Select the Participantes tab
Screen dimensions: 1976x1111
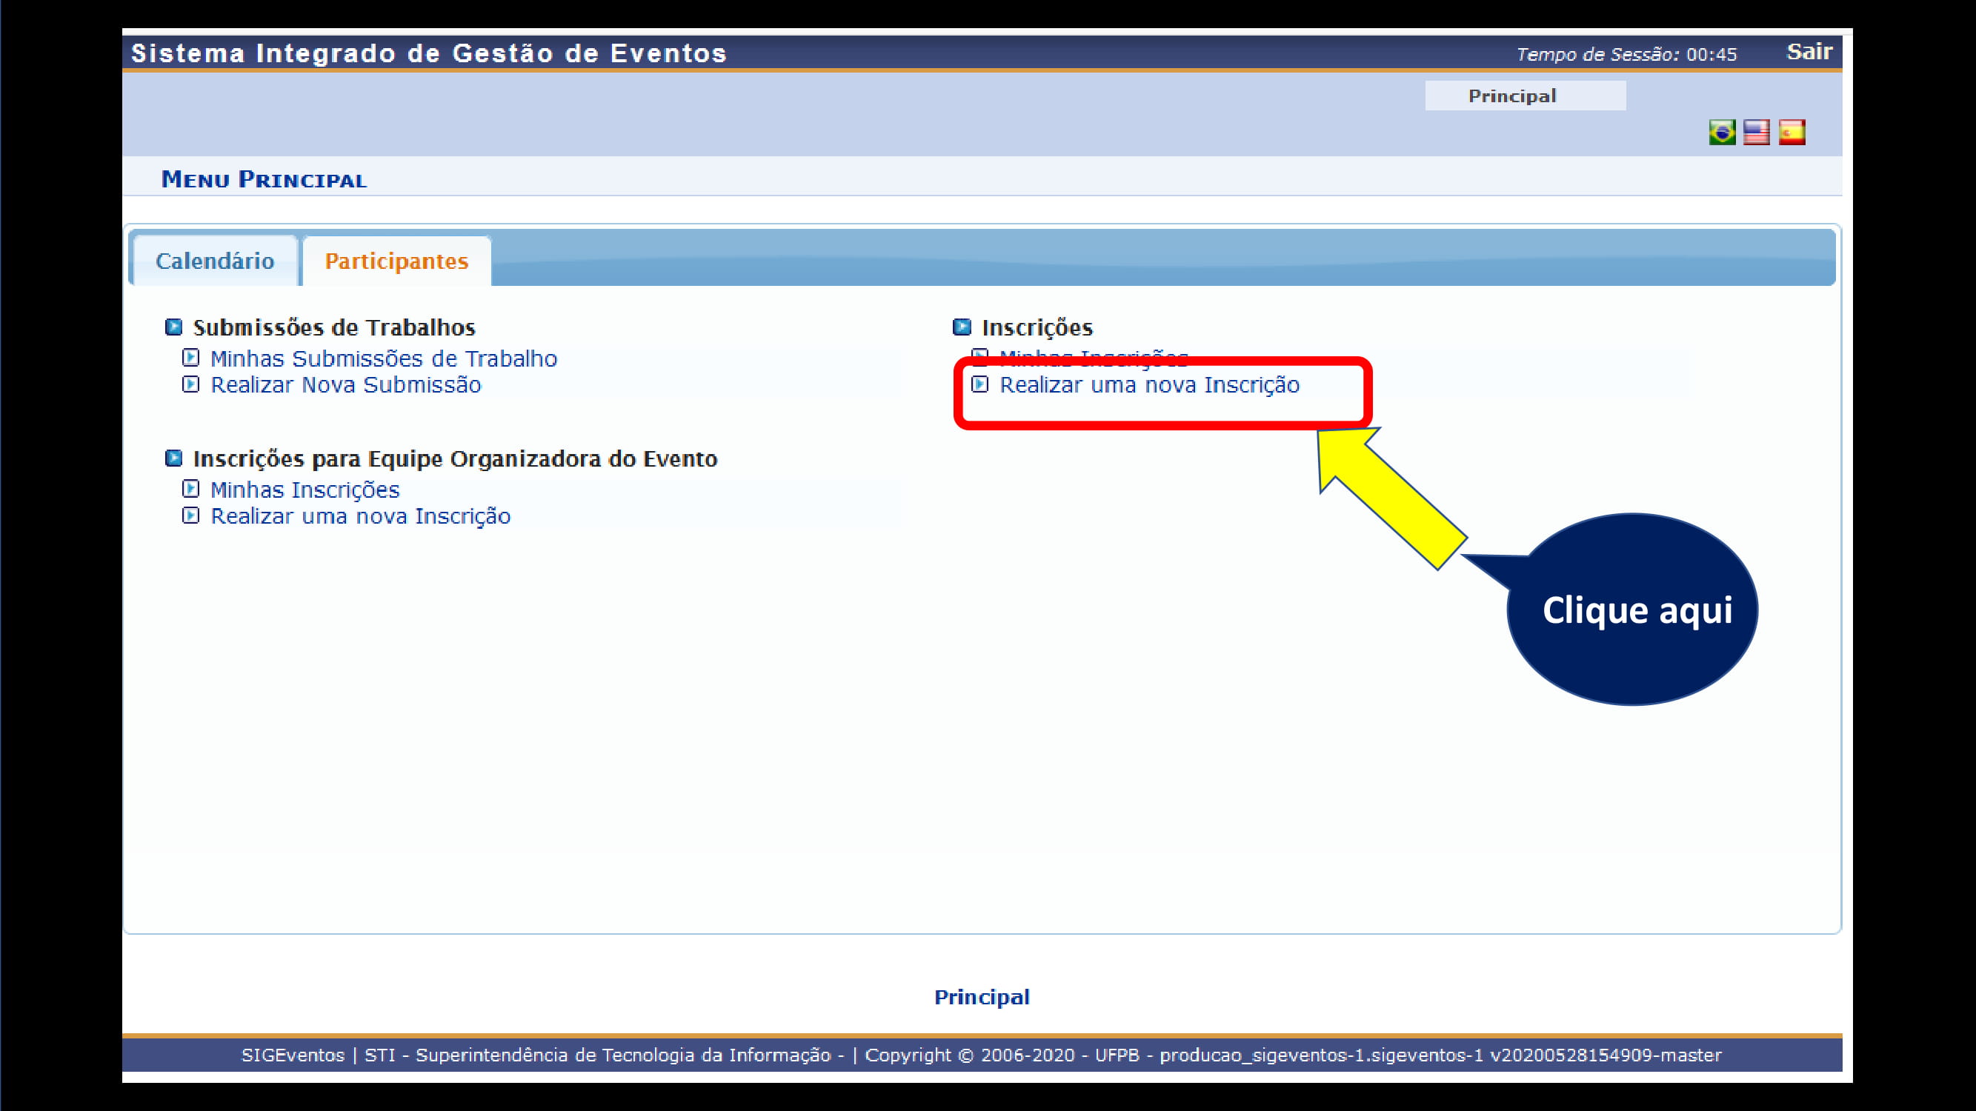point(396,261)
